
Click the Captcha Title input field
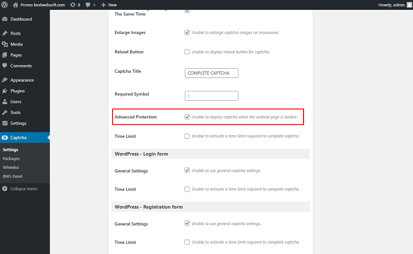point(212,73)
